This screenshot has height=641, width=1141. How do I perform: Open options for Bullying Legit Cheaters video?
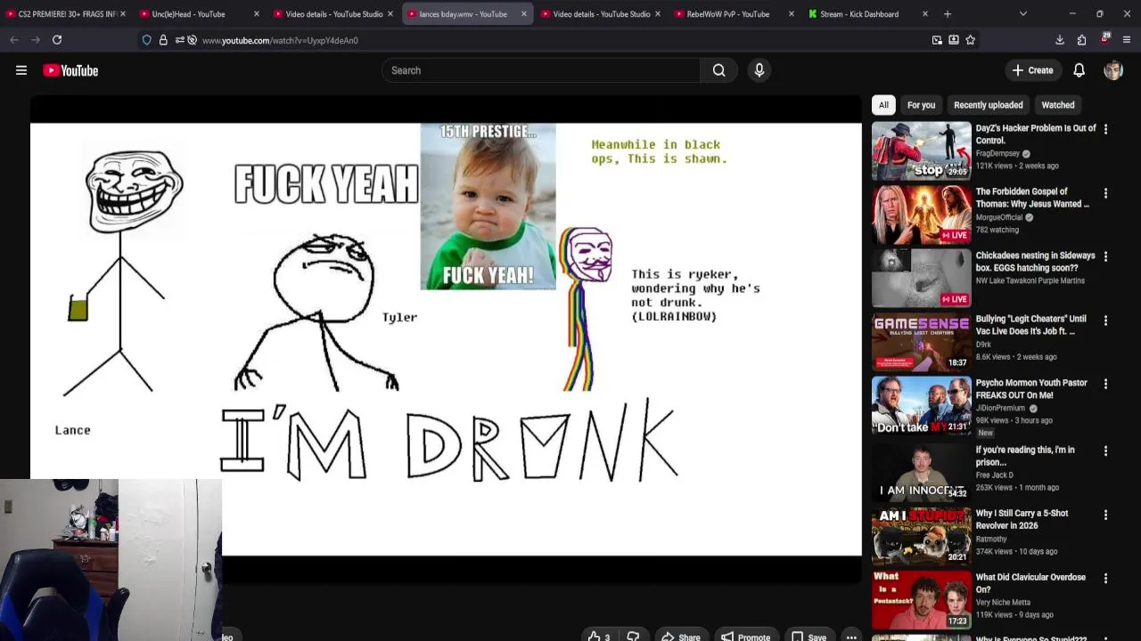[1105, 320]
